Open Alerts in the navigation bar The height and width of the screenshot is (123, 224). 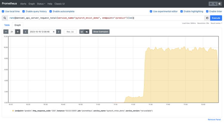click(x=23, y=4)
